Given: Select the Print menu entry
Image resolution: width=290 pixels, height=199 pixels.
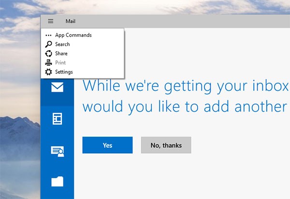Looking at the screenshot, I should coord(82,63).
